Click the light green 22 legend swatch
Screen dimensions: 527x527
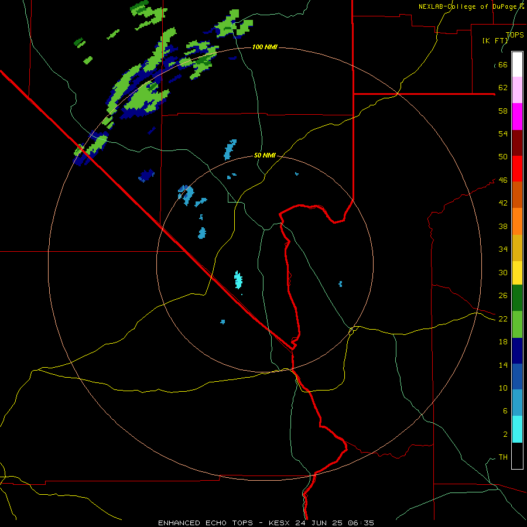click(x=517, y=324)
